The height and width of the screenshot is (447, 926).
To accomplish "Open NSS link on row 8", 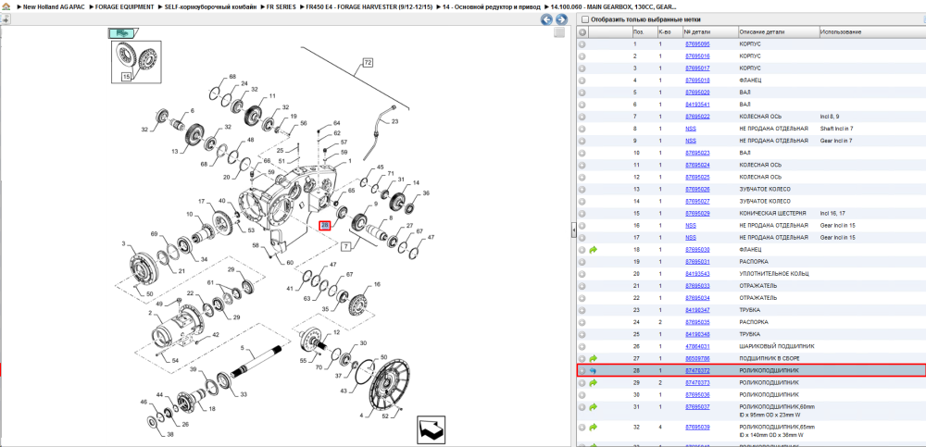I will [x=691, y=129].
